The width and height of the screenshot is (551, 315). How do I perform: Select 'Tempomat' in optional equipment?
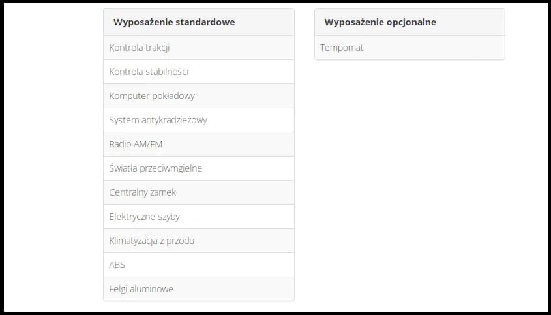pyautogui.click(x=410, y=48)
